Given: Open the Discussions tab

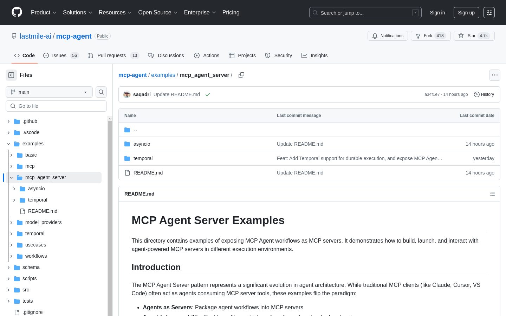Looking at the screenshot, I should pyautogui.click(x=166, y=55).
